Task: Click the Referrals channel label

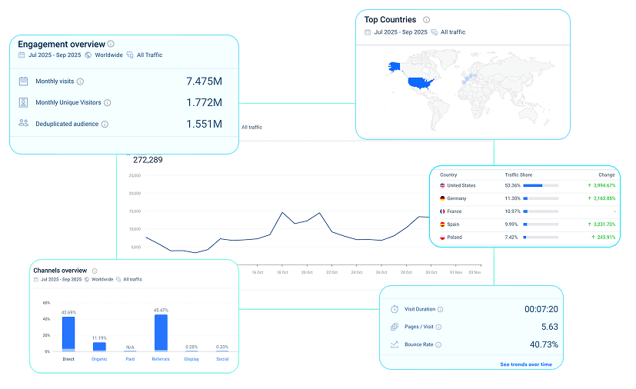Action: tap(161, 359)
